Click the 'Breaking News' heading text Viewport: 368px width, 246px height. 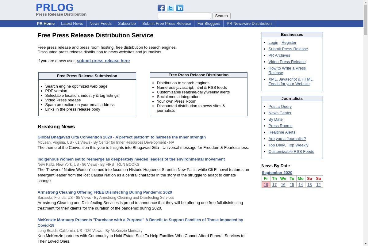[56, 127]
